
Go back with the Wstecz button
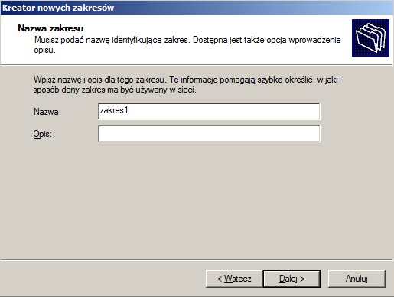(x=234, y=279)
